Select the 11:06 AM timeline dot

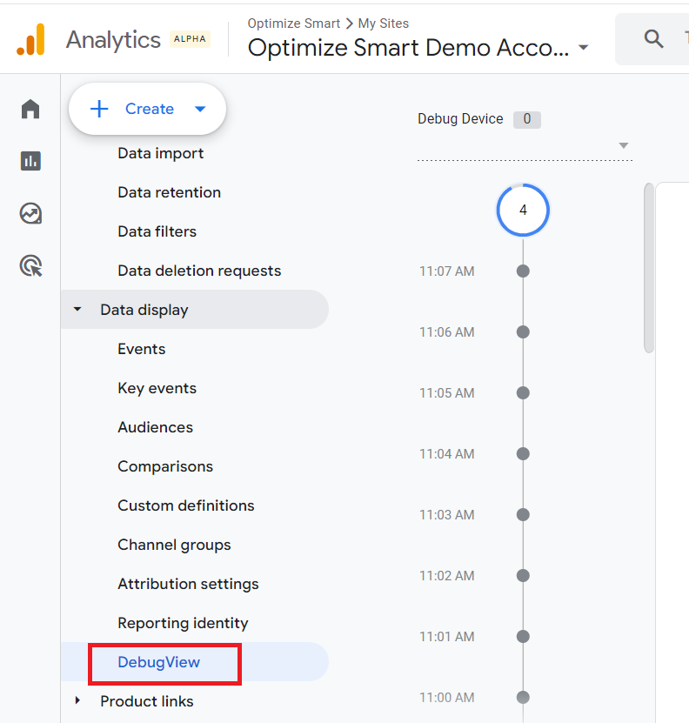click(523, 332)
